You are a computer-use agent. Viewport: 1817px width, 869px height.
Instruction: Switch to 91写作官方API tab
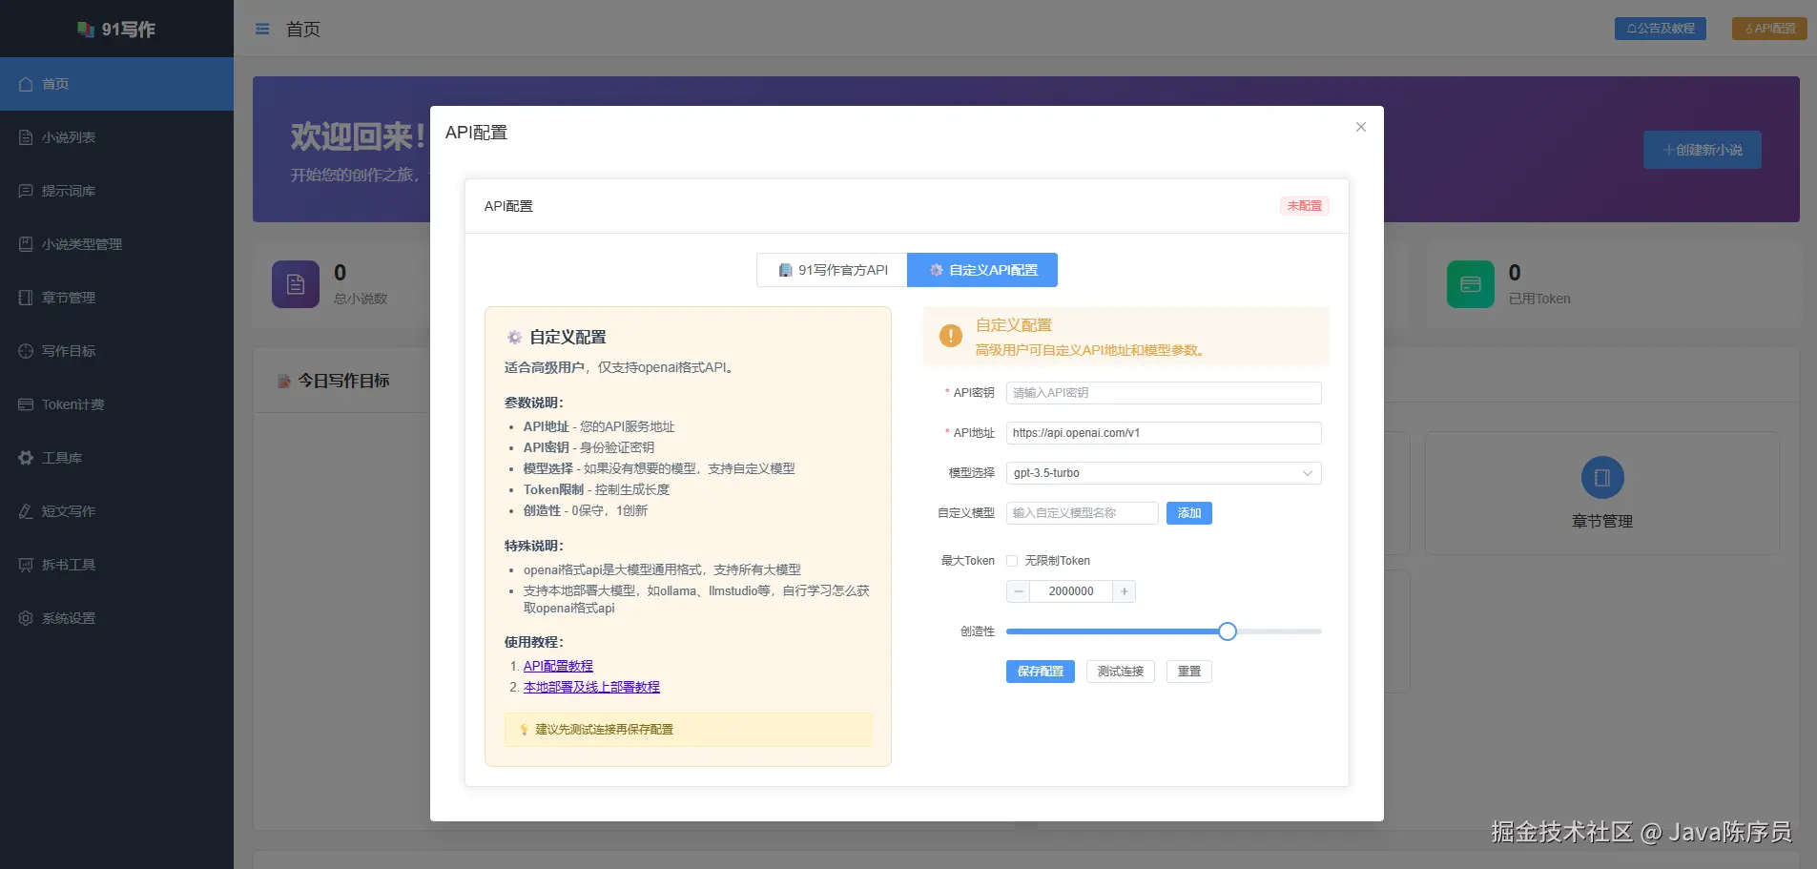point(832,270)
